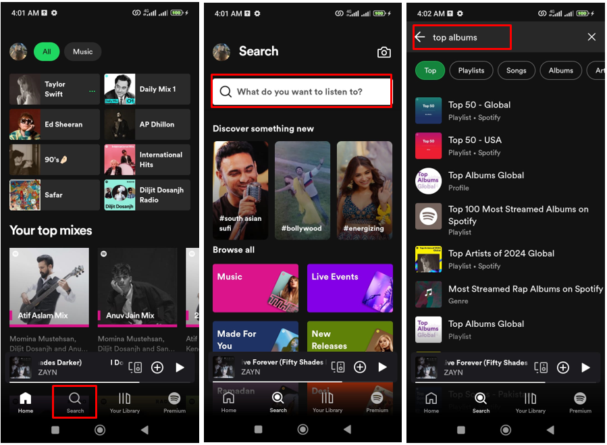Open the Top 50 - Global playlist

coord(479,111)
